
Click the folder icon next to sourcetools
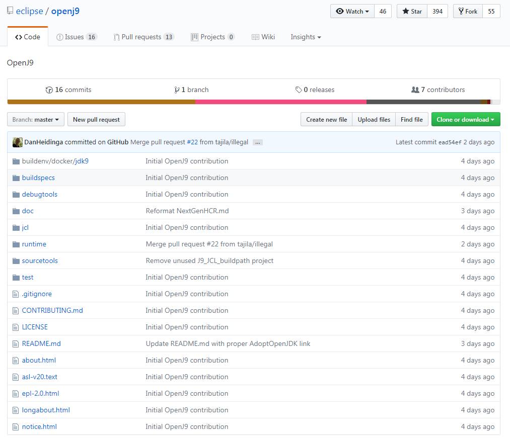[16, 260]
